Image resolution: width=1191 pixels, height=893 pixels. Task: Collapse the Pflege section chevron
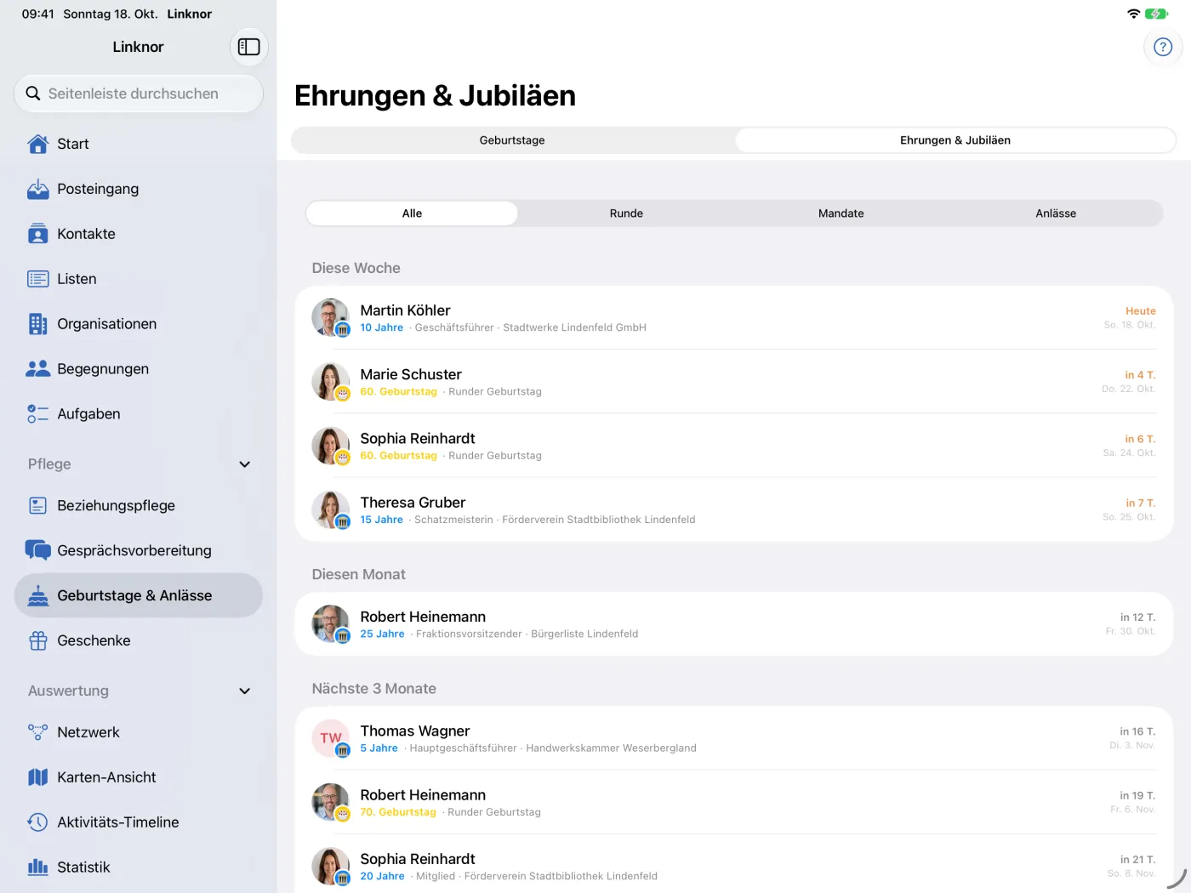[x=245, y=464]
